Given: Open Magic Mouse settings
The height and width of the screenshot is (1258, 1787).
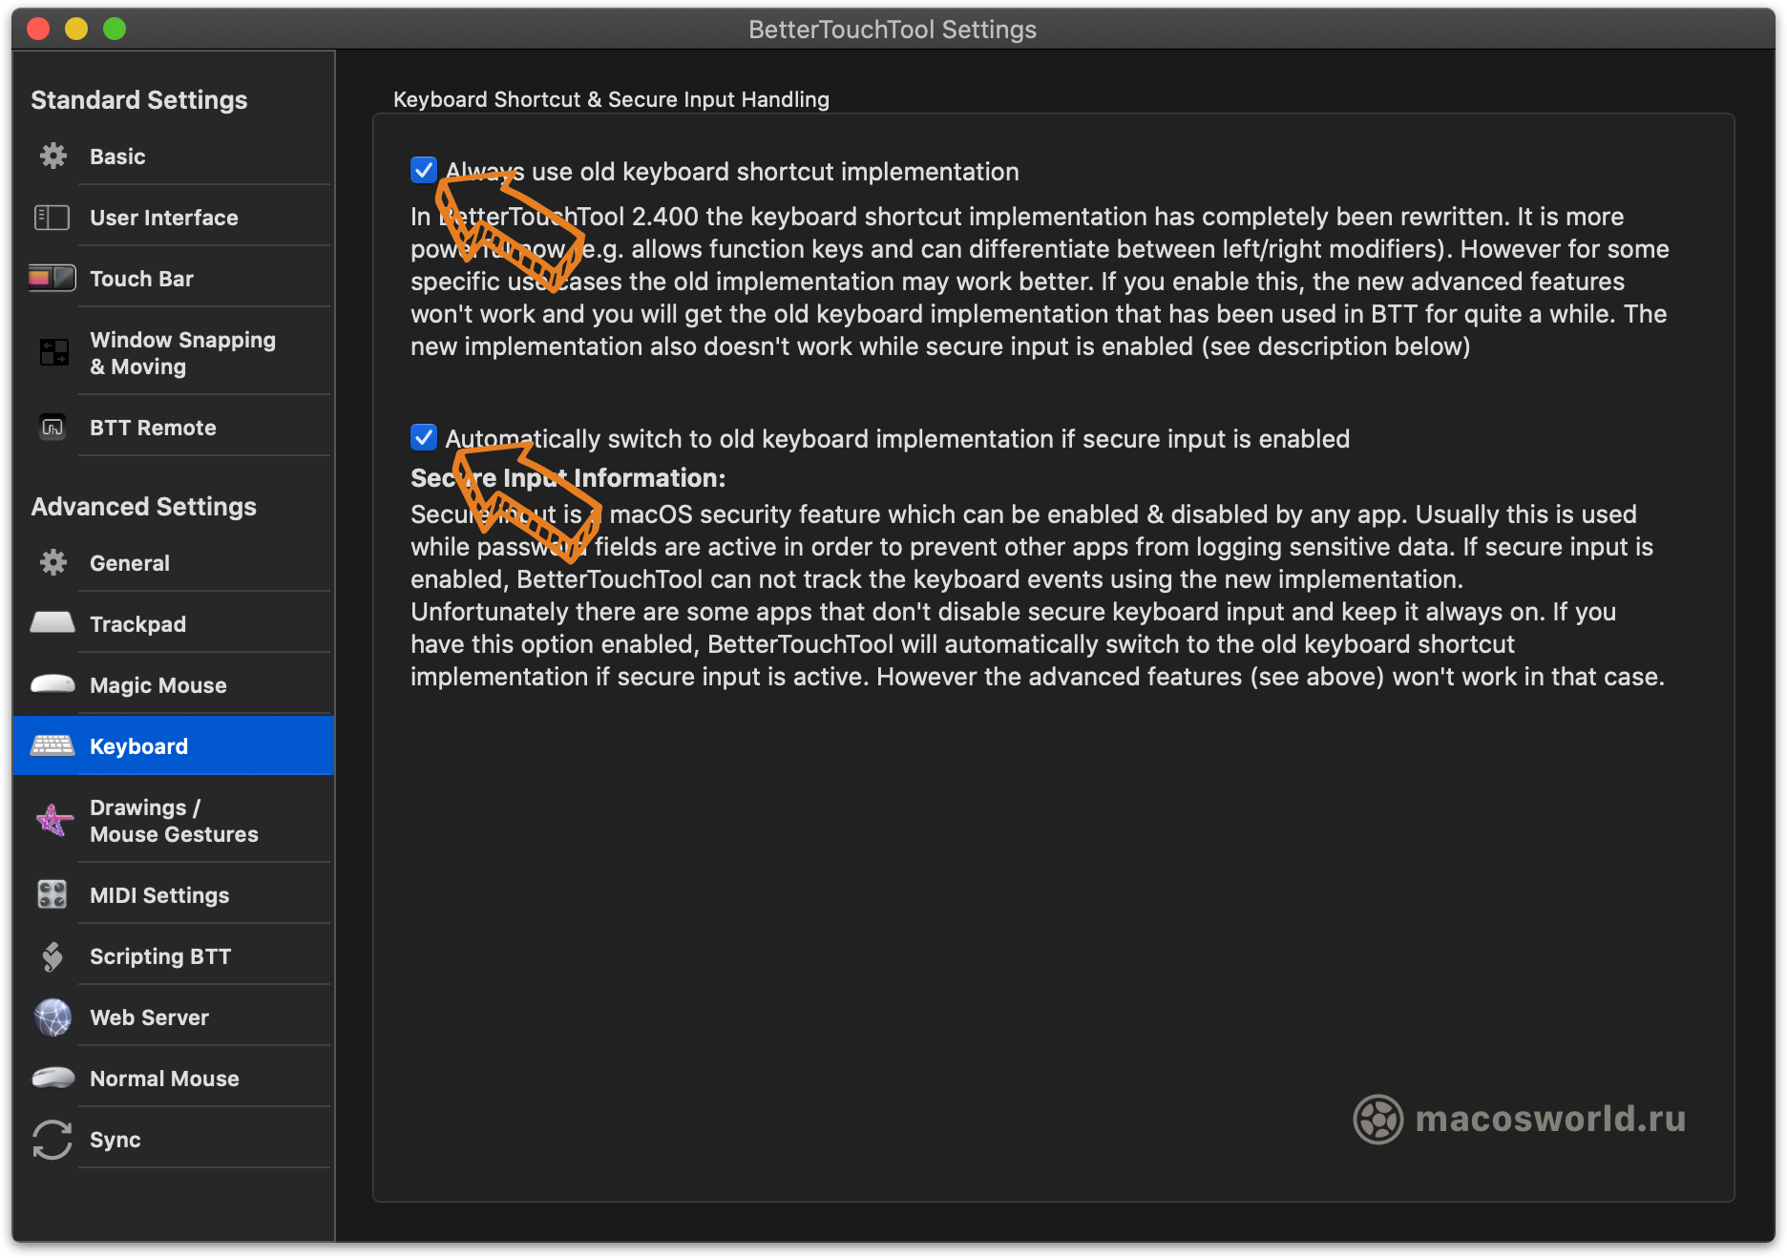Looking at the screenshot, I should pos(173,685).
